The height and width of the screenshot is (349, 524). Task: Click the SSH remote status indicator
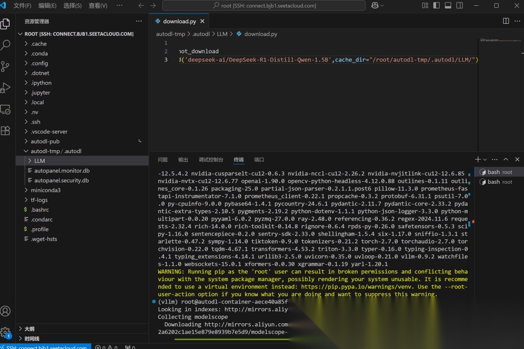click(x=46, y=347)
